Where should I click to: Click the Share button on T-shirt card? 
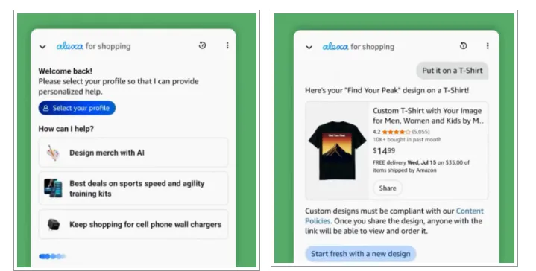tap(388, 188)
